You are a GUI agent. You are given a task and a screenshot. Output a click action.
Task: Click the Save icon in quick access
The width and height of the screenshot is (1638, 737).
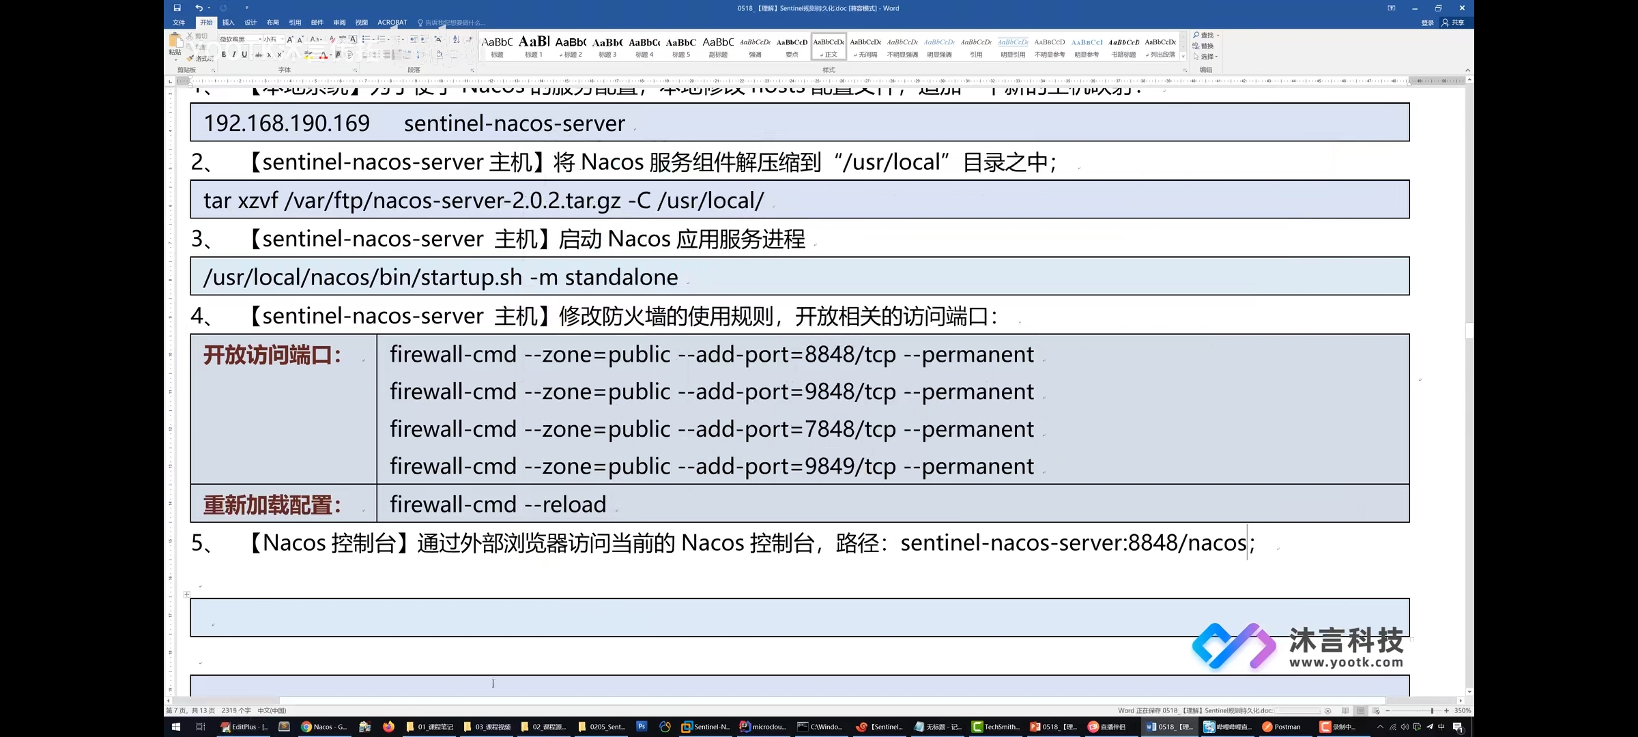(x=177, y=8)
